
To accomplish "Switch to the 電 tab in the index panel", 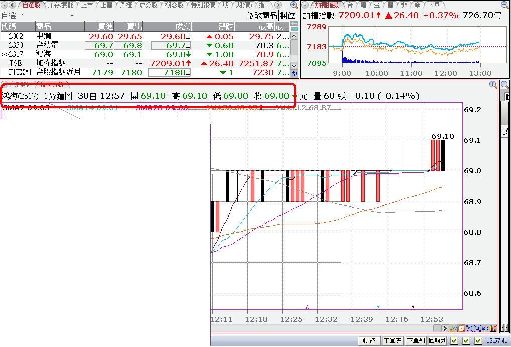I will tap(364, 5).
